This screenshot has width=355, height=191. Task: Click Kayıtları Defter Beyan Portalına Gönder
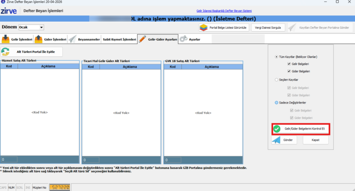click(320, 28)
